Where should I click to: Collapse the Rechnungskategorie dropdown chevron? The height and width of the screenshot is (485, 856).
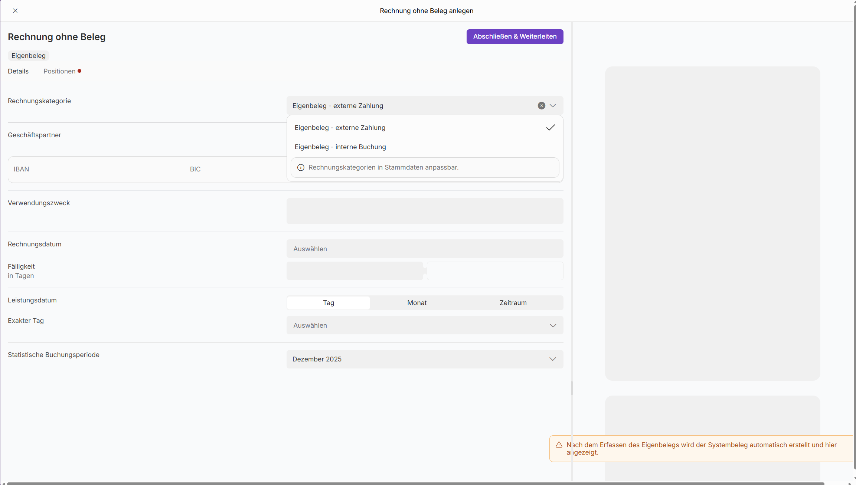[553, 106]
